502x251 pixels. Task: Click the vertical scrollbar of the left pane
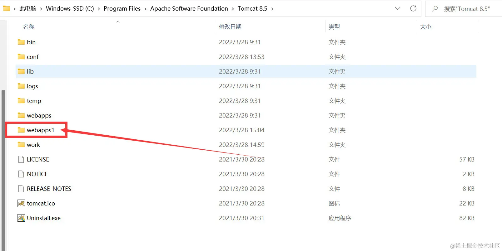point(3,170)
